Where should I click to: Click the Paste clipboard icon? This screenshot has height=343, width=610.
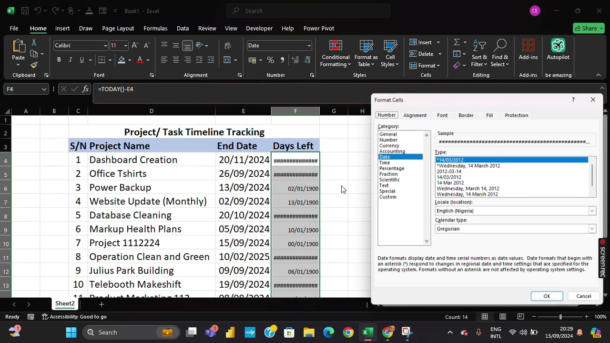pyautogui.click(x=18, y=46)
